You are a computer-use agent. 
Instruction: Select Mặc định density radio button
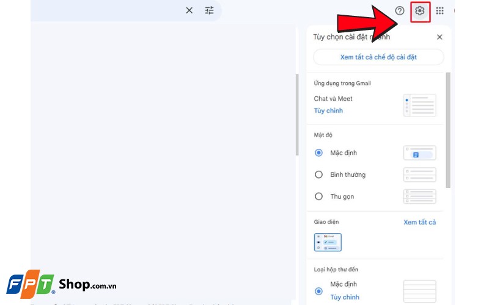tap(318, 153)
